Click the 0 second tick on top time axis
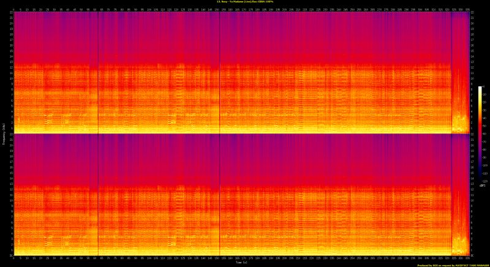The image size is (490, 267). coord(14,10)
